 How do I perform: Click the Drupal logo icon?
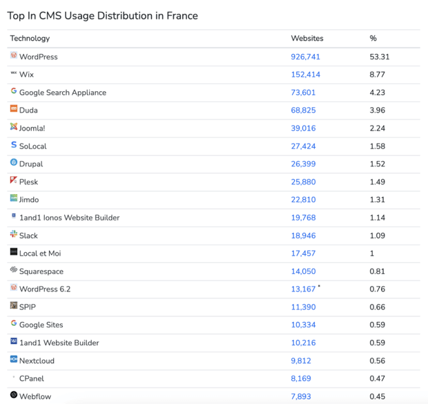tap(14, 162)
